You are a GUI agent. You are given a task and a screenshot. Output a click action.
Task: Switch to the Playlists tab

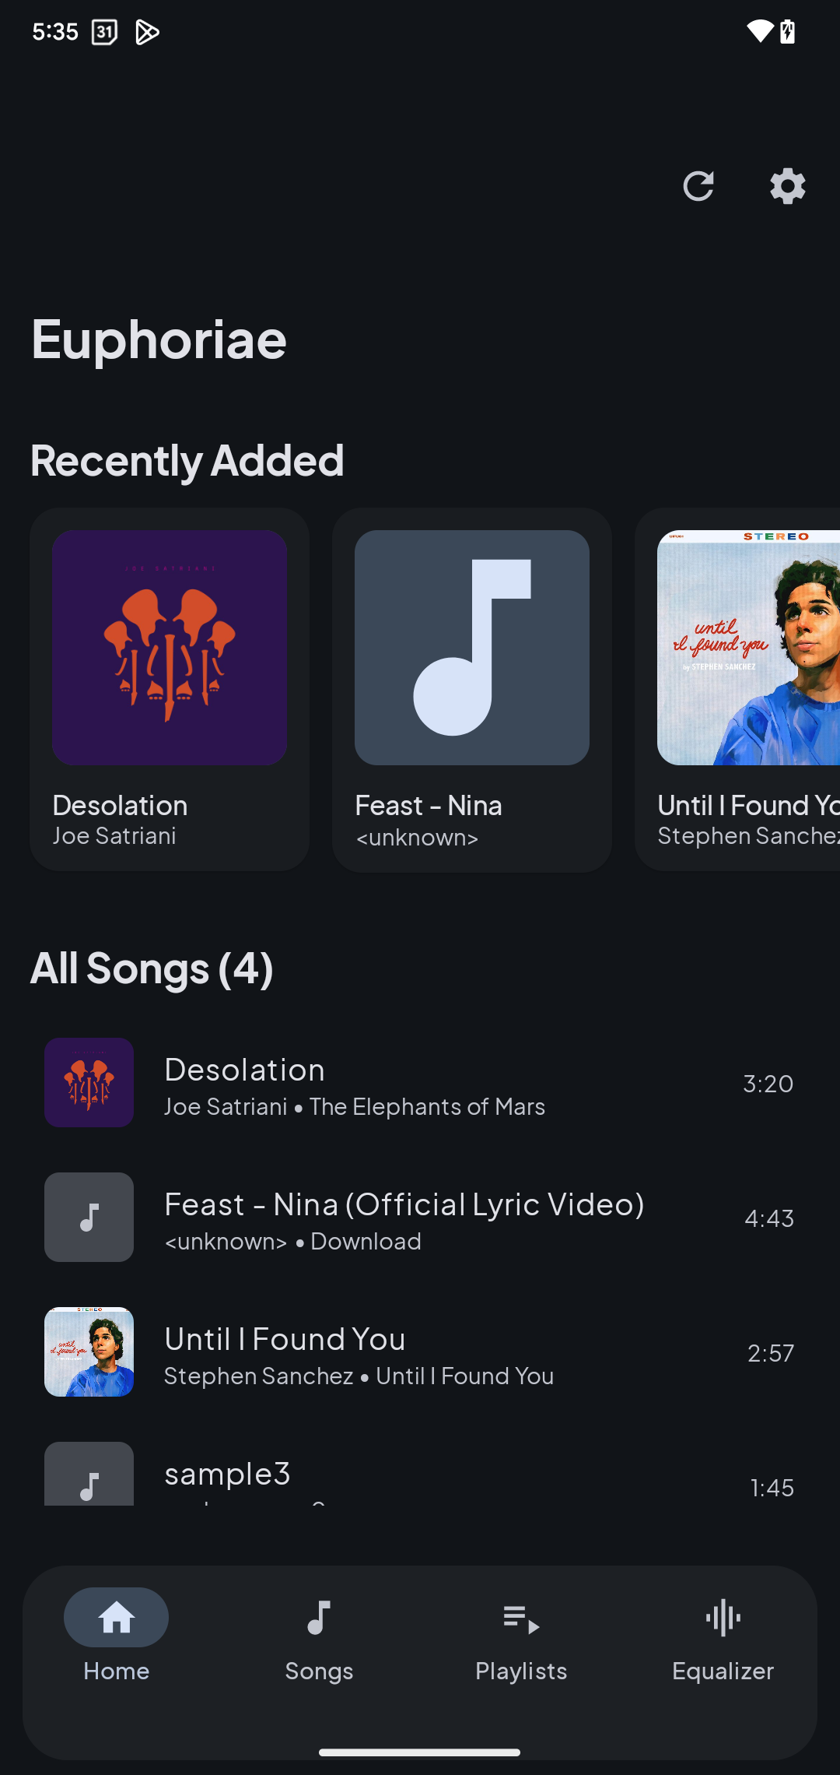click(521, 1635)
